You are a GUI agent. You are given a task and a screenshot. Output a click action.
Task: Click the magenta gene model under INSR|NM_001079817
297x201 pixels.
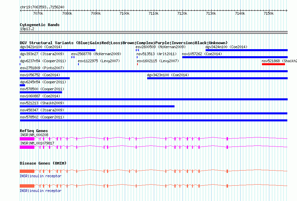click(154, 147)
